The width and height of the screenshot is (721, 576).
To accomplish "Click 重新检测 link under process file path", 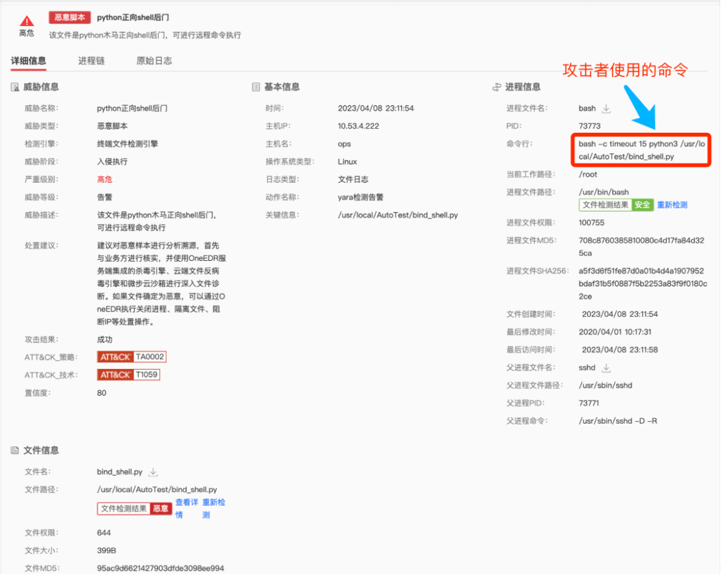I will pyautogui.click(x=672, y=206).
